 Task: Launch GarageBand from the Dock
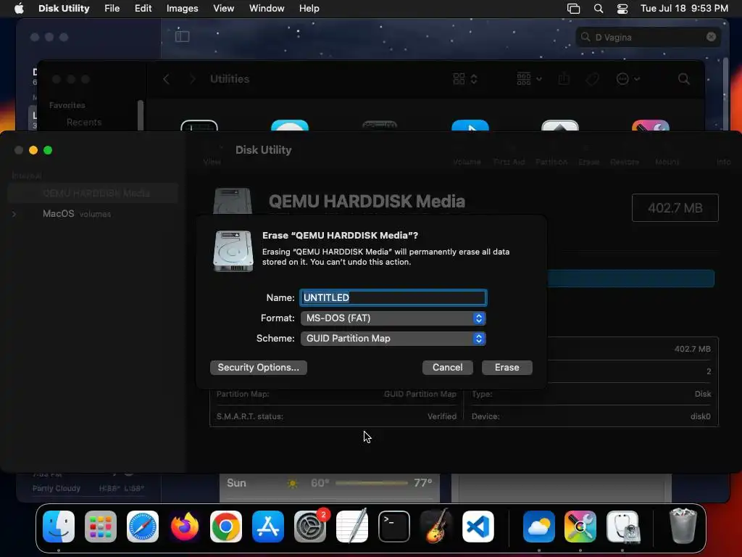[x=435, y=527]
